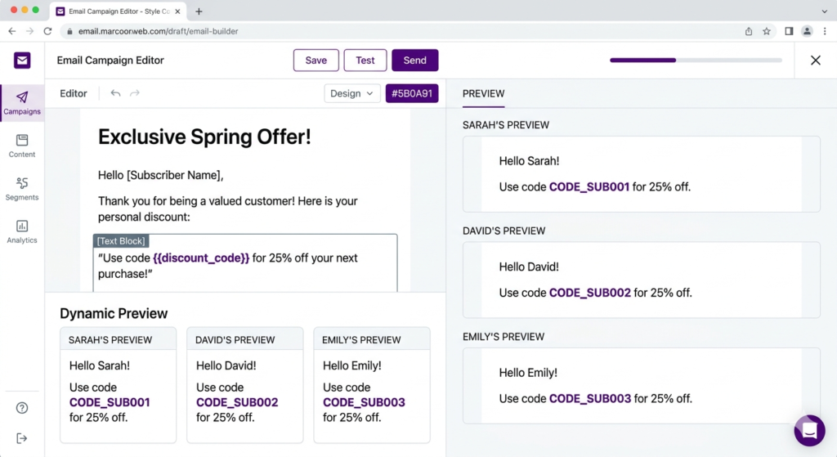Select the Email Campaign Editor browser tab
This screenshot has height=457, width=837.
tap(119, 11)
